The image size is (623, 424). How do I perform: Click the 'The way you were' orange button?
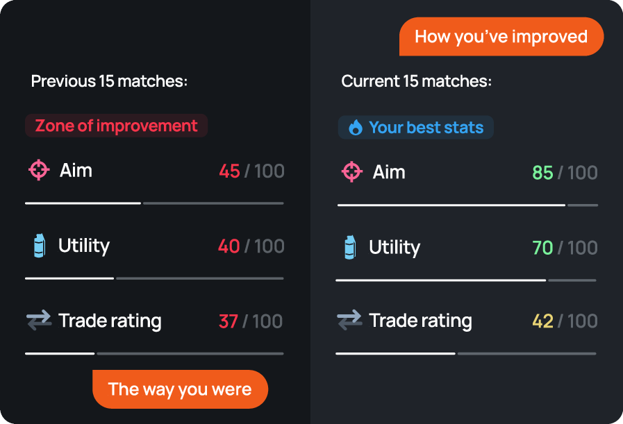(x=180, y=389)
